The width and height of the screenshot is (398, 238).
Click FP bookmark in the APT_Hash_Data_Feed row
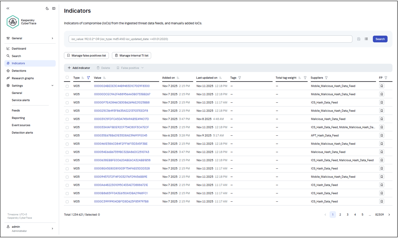point(382,136)
